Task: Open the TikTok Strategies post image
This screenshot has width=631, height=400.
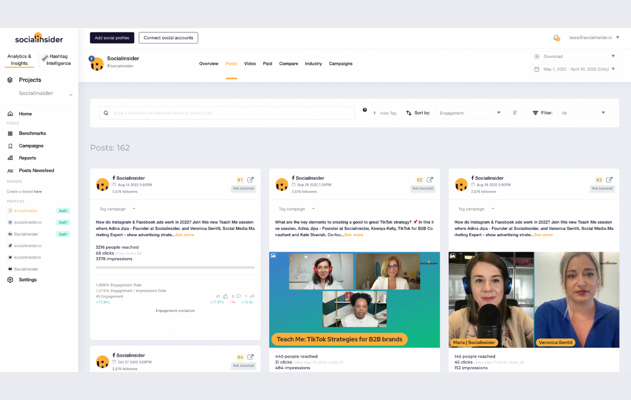Action: (x=355, y=299)
